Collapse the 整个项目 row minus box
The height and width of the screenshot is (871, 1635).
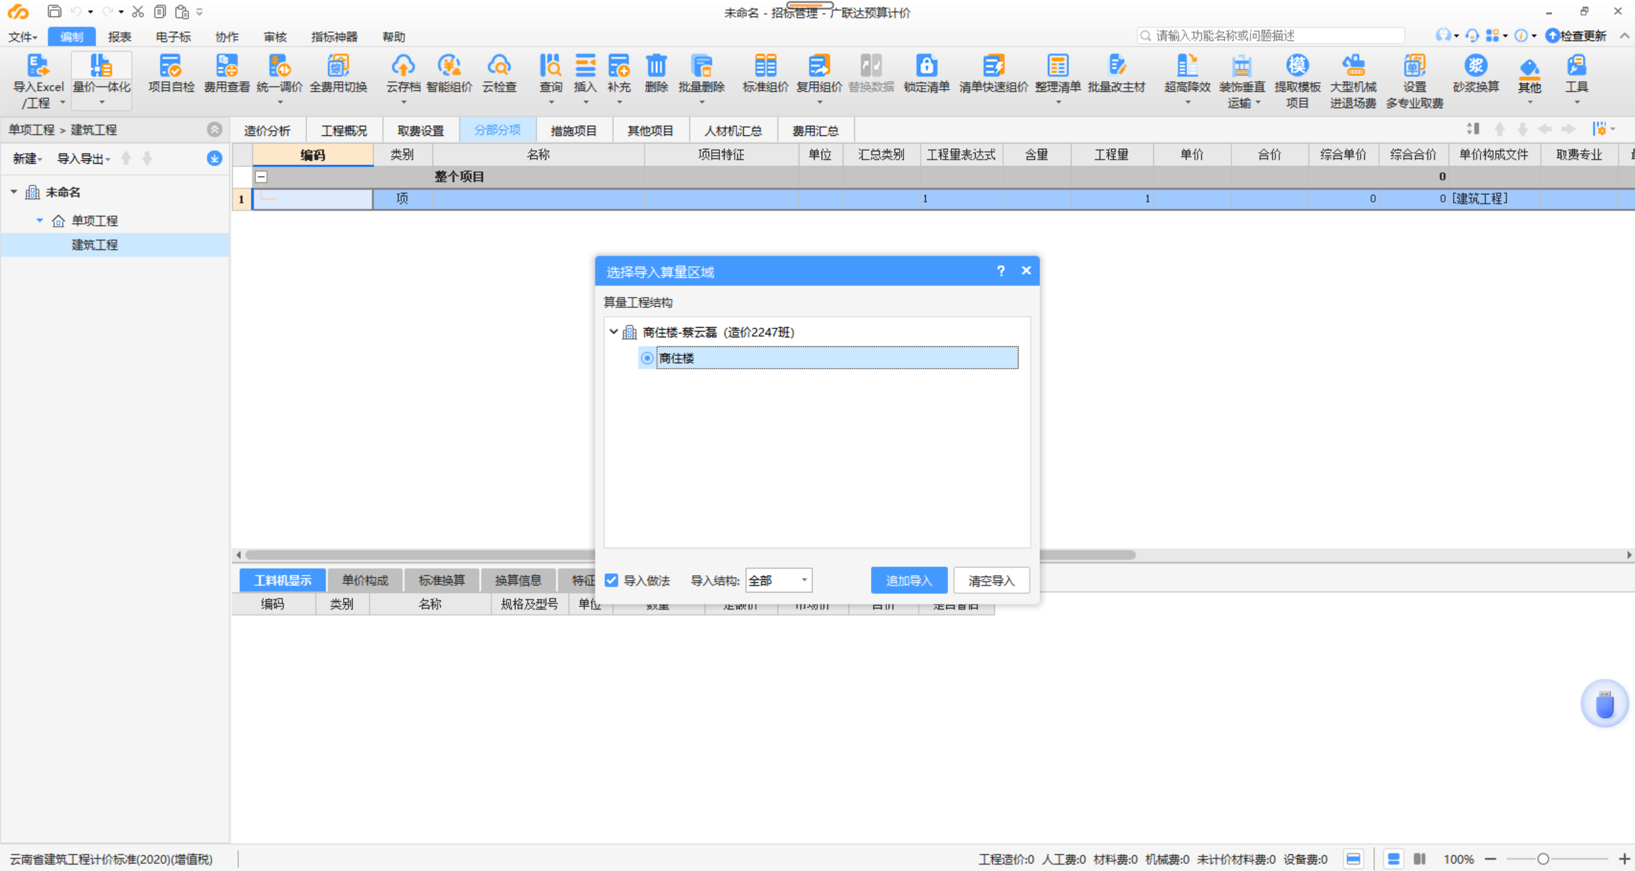click(x=261, y=176)
